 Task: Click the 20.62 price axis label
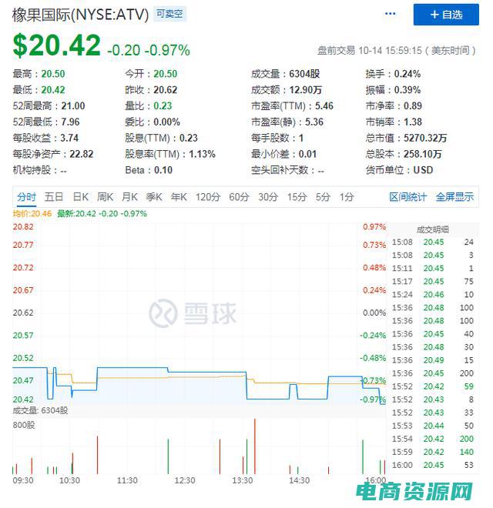click(x=23, y=313)
